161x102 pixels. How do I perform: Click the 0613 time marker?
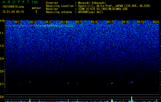point(48,22)
